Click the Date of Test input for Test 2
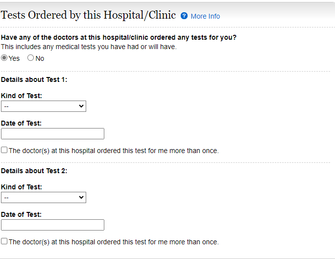Screen dimensions: 335x259 pyautogui.click(x=52, y=225)
